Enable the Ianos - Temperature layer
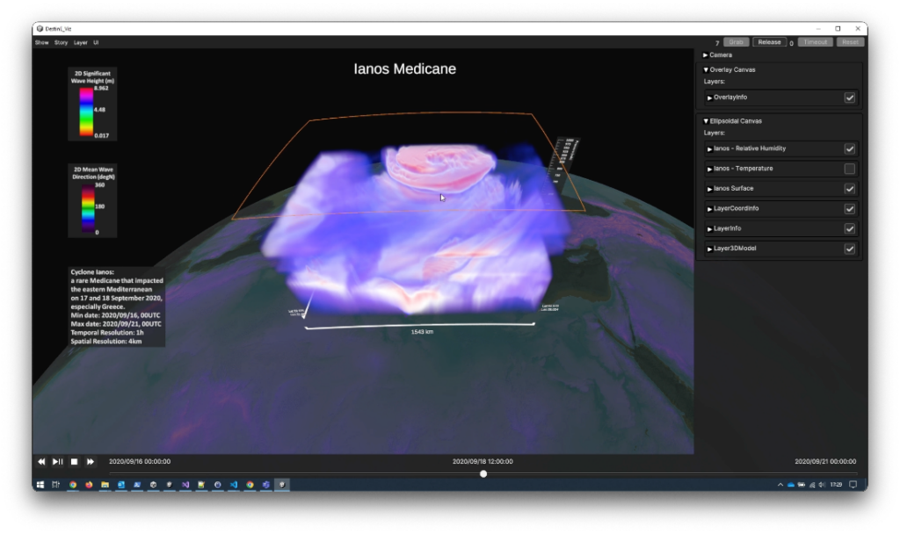900x534 pixels. 849,169
